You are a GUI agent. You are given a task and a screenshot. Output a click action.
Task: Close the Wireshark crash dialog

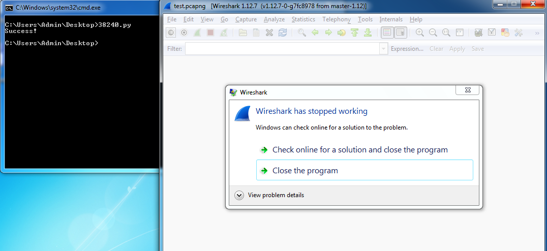tap(468, 90)
